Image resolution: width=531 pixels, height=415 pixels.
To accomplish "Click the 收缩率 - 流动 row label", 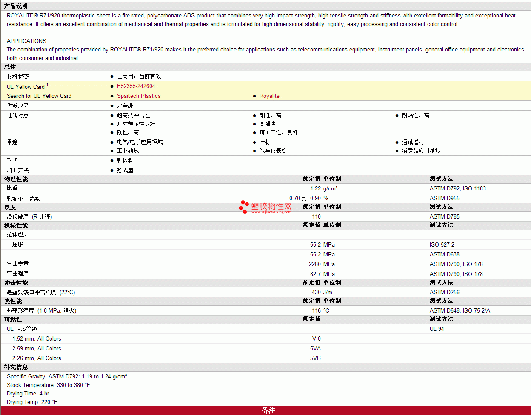I will 24,198.
